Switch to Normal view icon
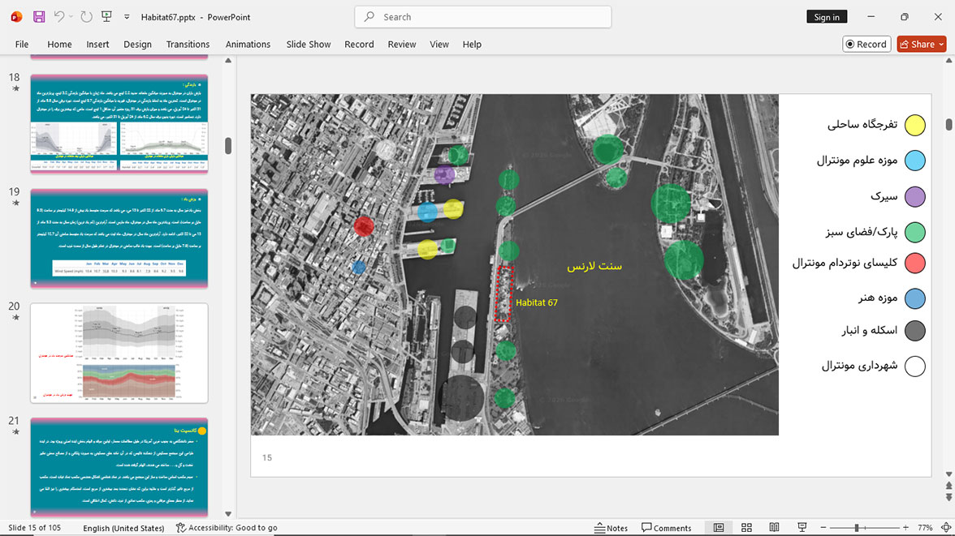Screen dimensions: 955x536 coord(719,527)
